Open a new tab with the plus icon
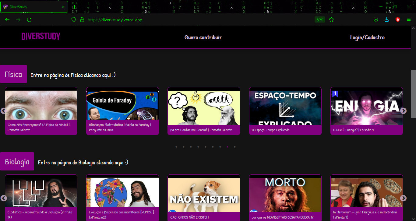 click(74, 7)
